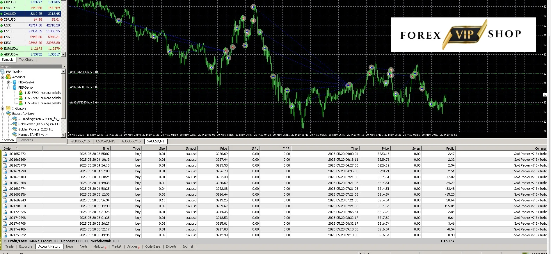This screenshot has height=254, width=551.
Task: Switch to the Tick Chart tab
Action: point(26,60)
